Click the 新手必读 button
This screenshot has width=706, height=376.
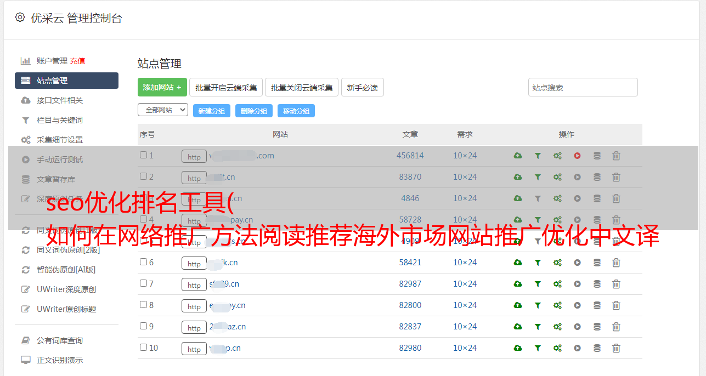362,87
